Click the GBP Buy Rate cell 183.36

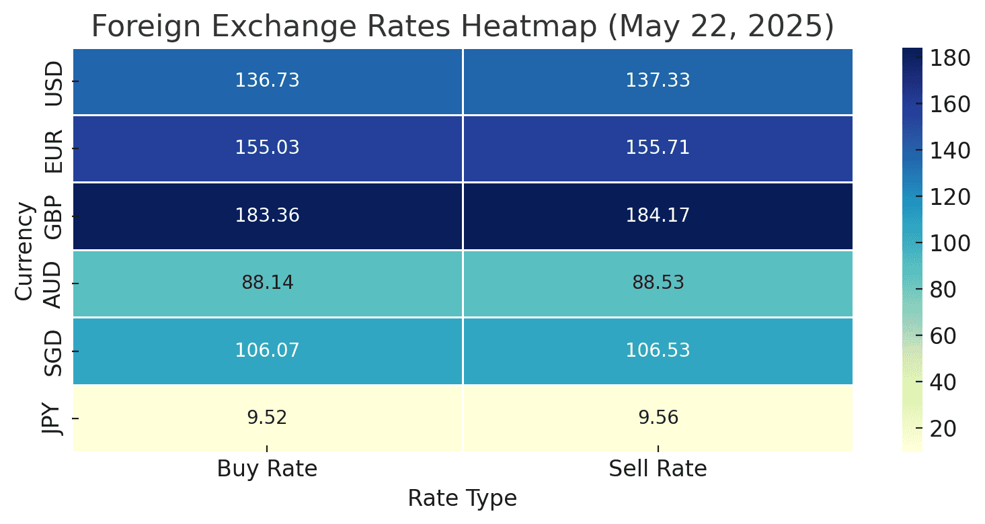pos(267,216)
